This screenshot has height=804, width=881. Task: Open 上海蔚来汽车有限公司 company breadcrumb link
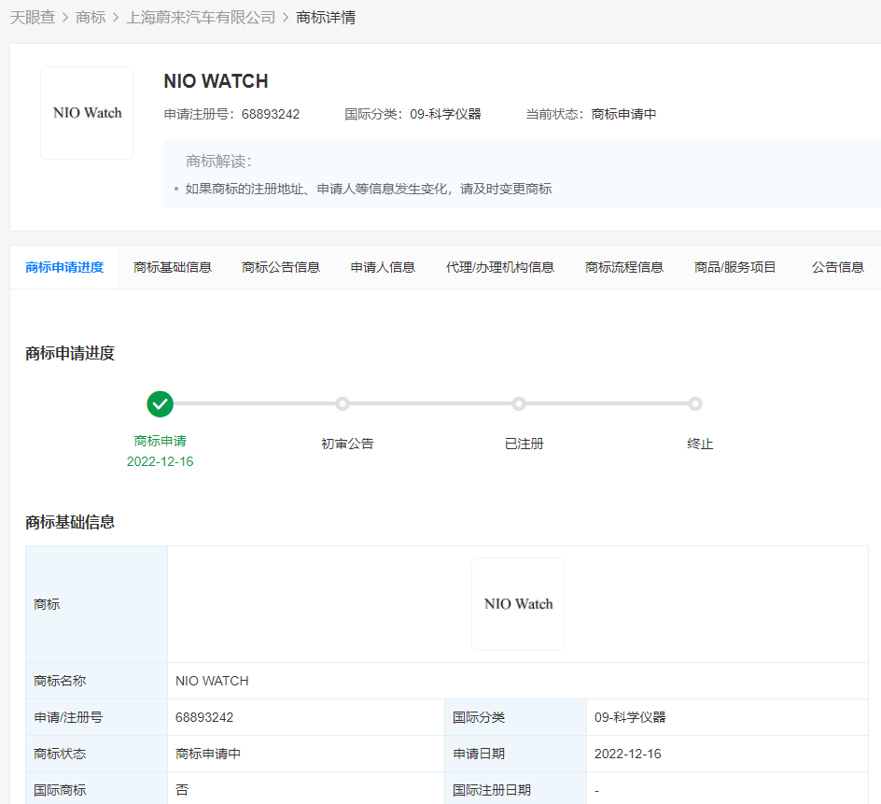click(x=201, y=18)
